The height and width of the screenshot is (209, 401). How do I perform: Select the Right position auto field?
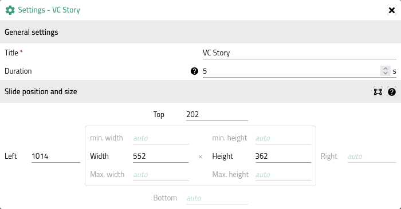[372, 156]
